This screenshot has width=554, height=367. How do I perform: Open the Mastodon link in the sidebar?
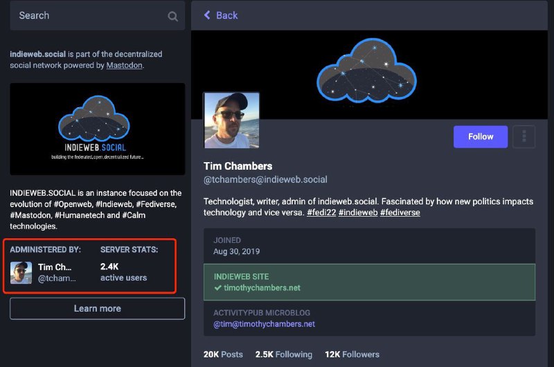[x=125, y=65]
